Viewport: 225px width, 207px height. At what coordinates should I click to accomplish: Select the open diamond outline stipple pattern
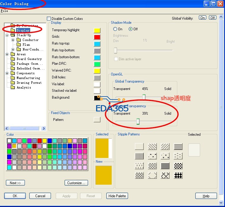152,176
